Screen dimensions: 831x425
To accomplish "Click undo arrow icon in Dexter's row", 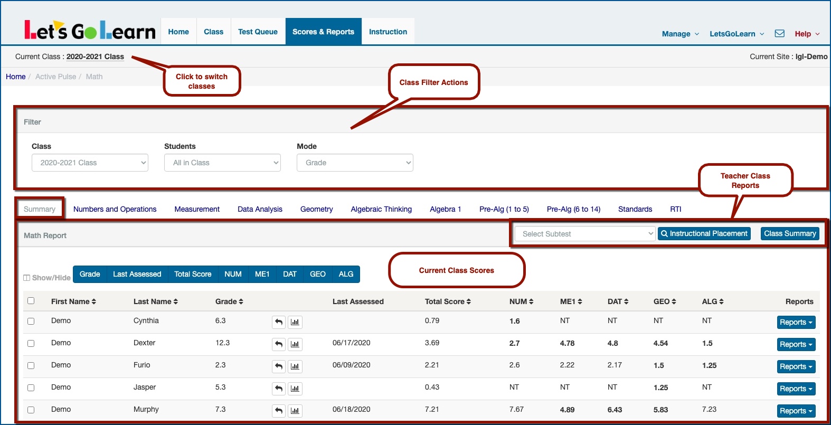I will coord(279,344).
